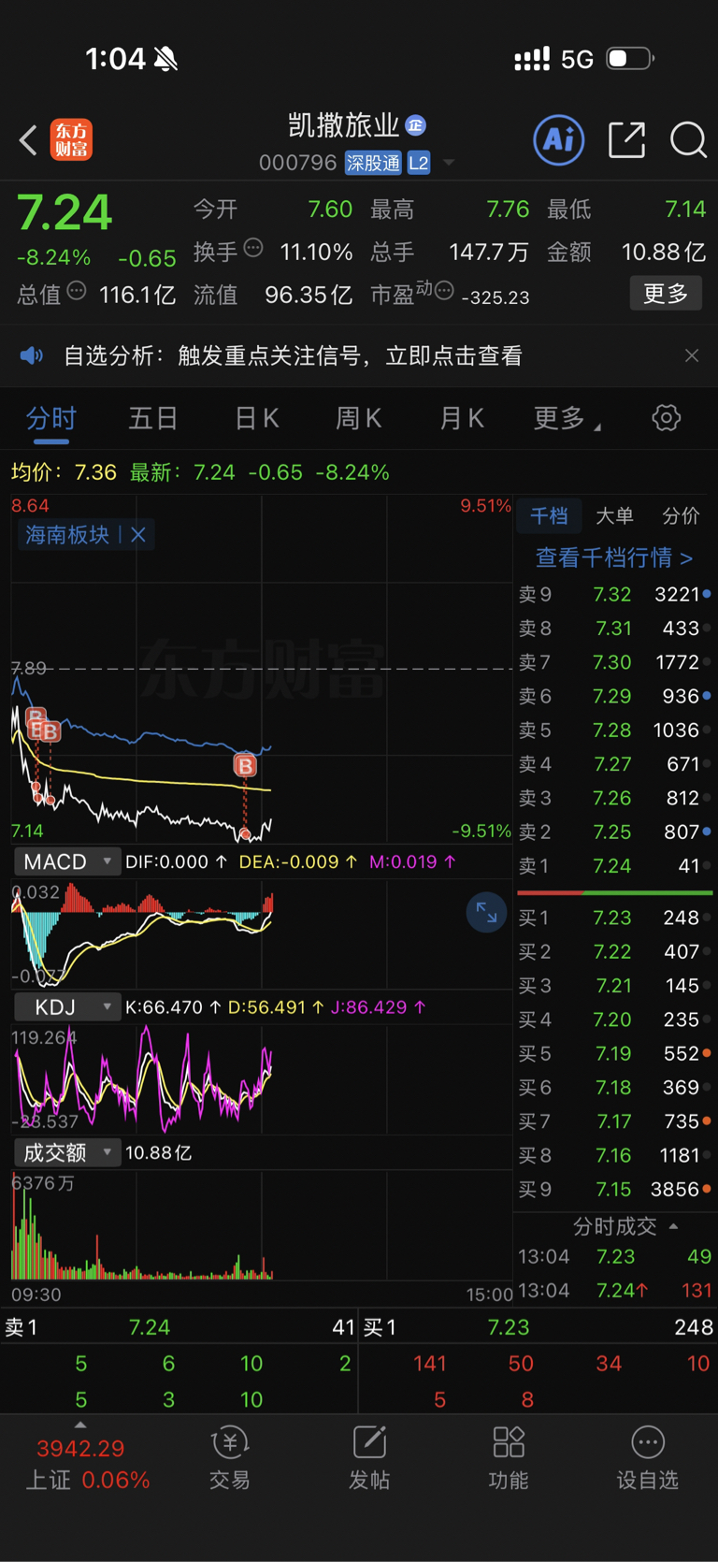The image size is (718, 1562).
Task: Open the 成交额 indicator dropdown
Action: pos(67,1152)
